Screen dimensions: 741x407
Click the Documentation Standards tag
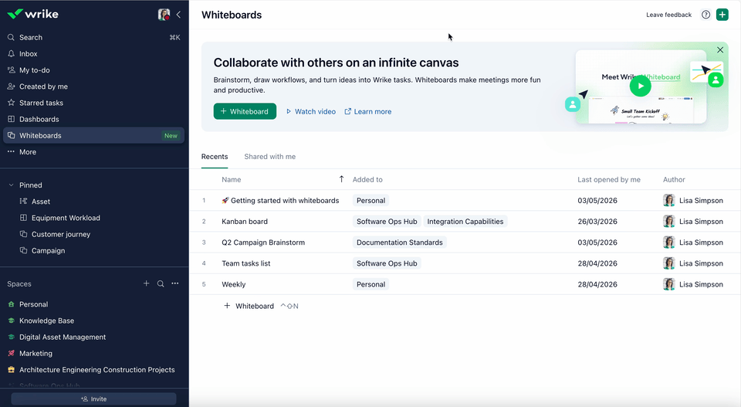coord(400,243)
